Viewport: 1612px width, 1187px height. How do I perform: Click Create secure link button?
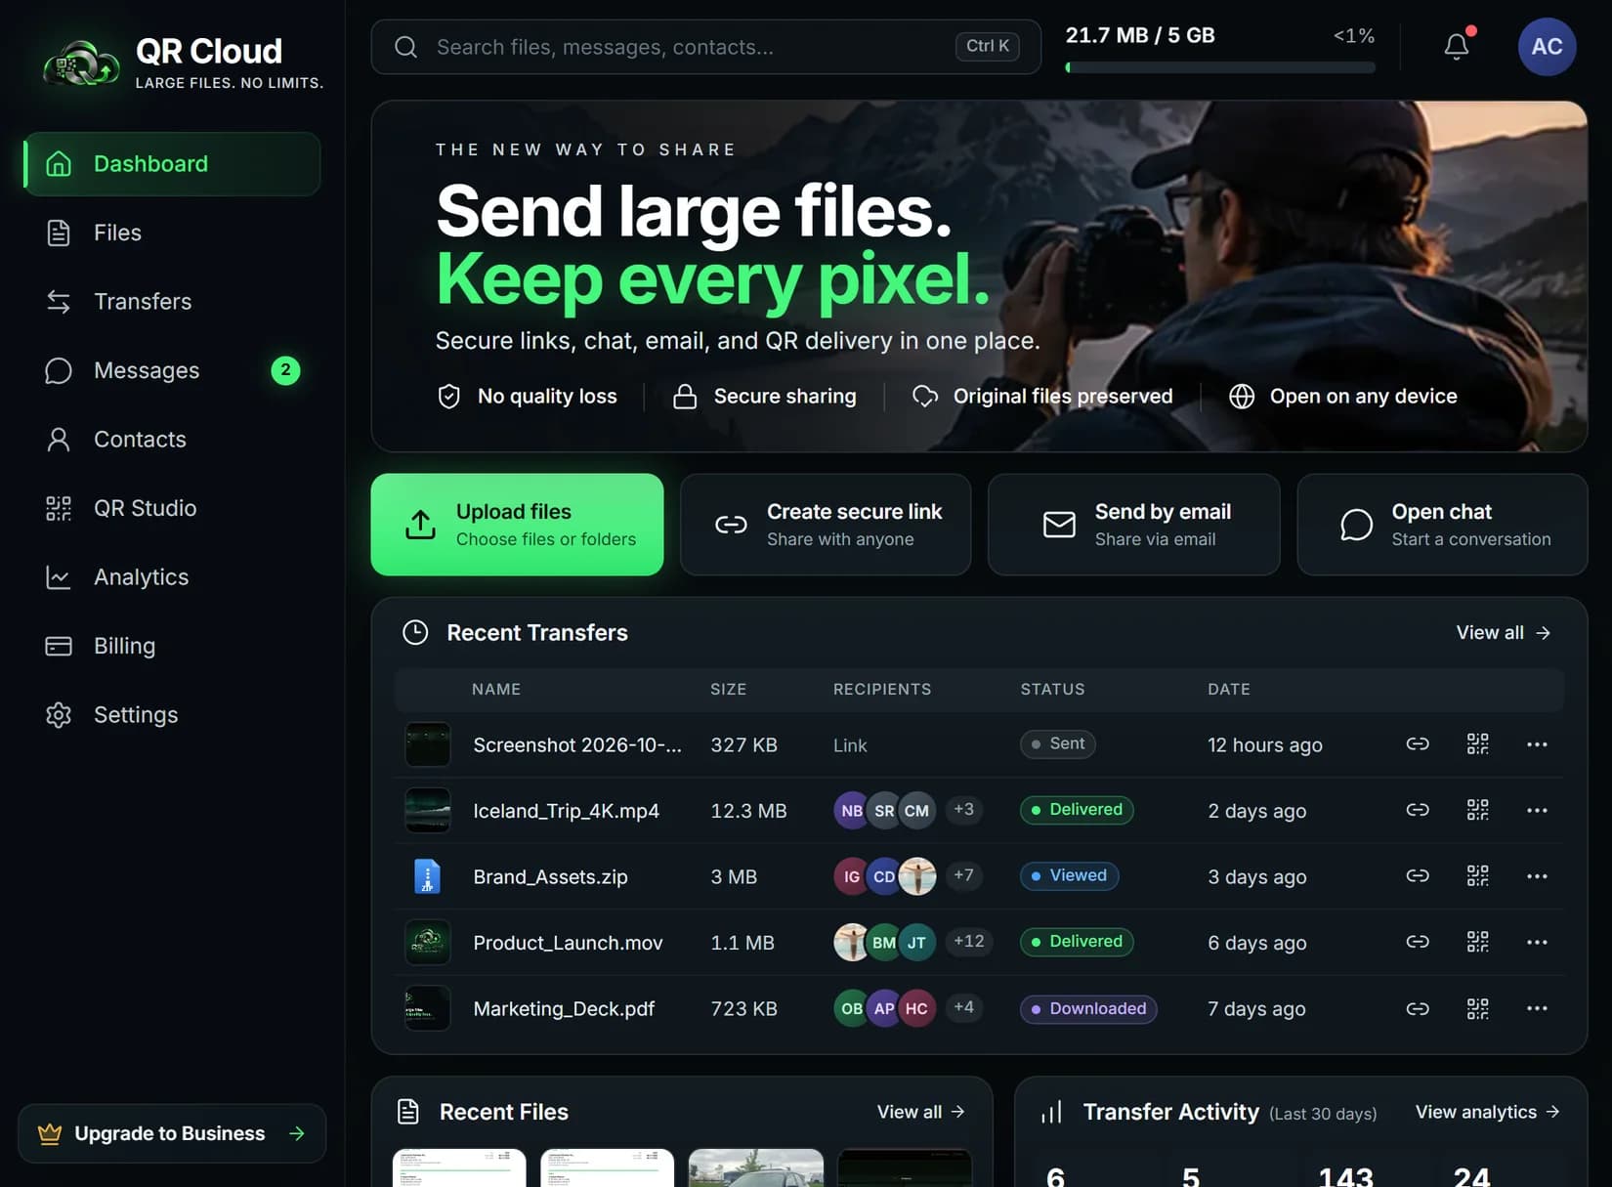pyautogui.click(x=826, y=525)
